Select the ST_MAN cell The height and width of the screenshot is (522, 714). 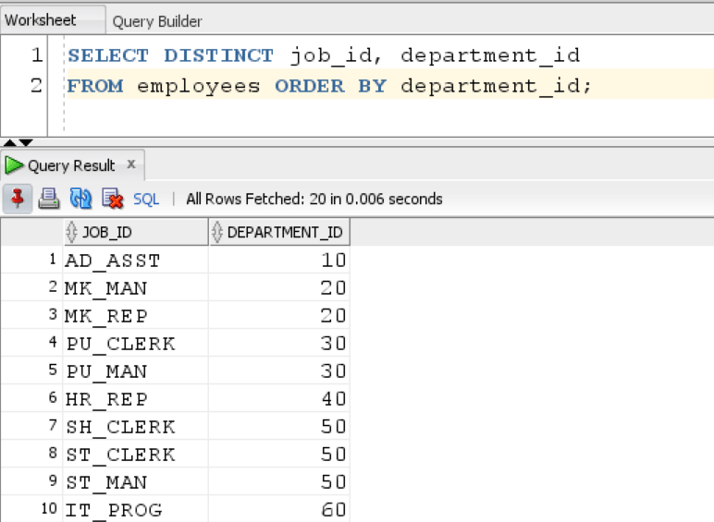coord(136,482)
